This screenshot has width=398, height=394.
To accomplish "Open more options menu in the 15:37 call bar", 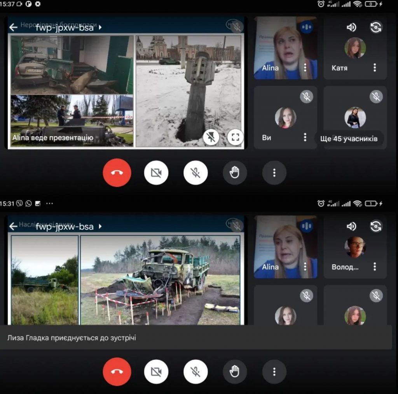I will click(274, 173).
